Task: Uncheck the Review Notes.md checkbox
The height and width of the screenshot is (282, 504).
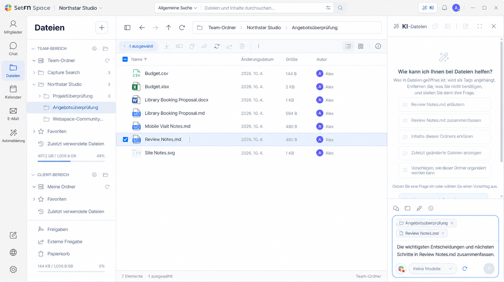Action: [x=125, y=139]
